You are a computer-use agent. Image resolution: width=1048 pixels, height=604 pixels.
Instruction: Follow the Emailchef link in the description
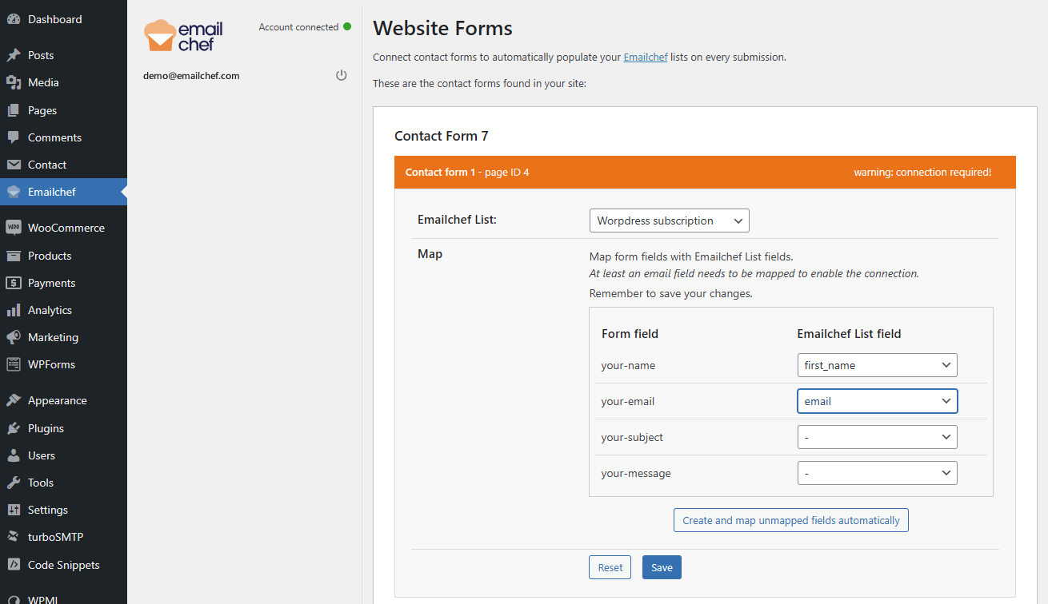[x=646, y=58]
